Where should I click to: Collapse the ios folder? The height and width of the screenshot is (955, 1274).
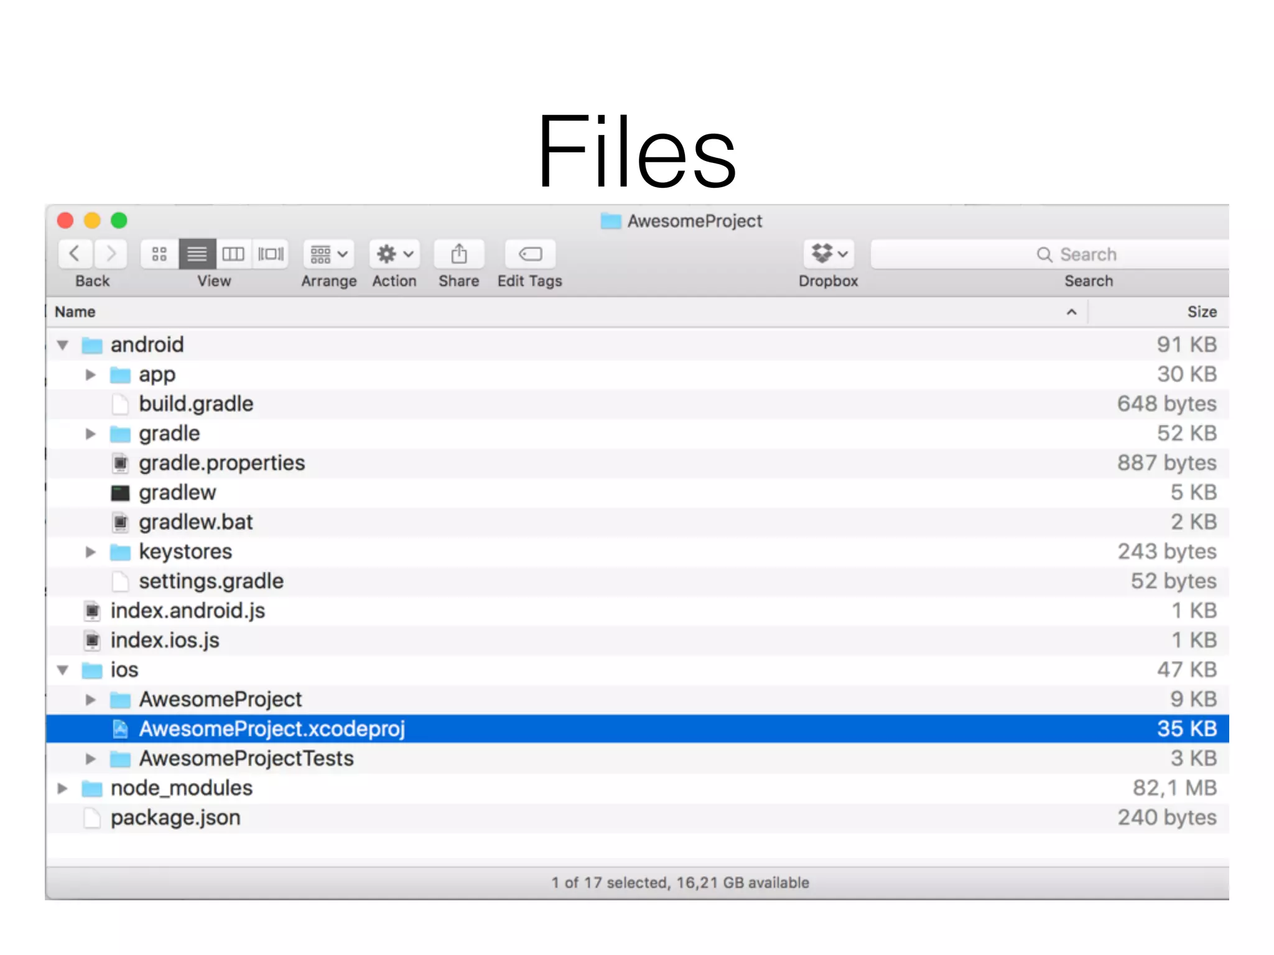[63, 670]
